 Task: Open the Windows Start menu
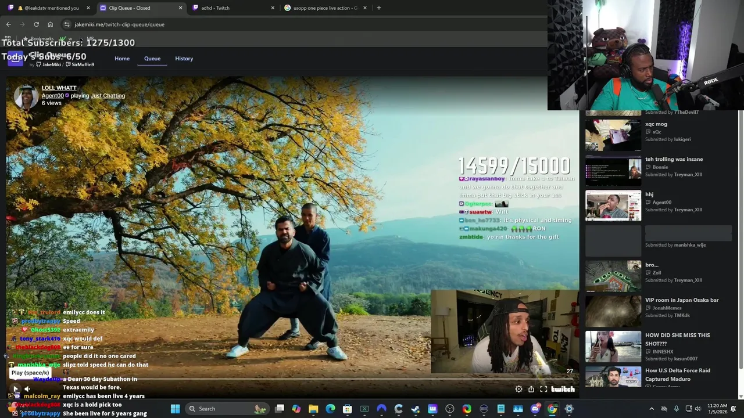click(175, 409)
